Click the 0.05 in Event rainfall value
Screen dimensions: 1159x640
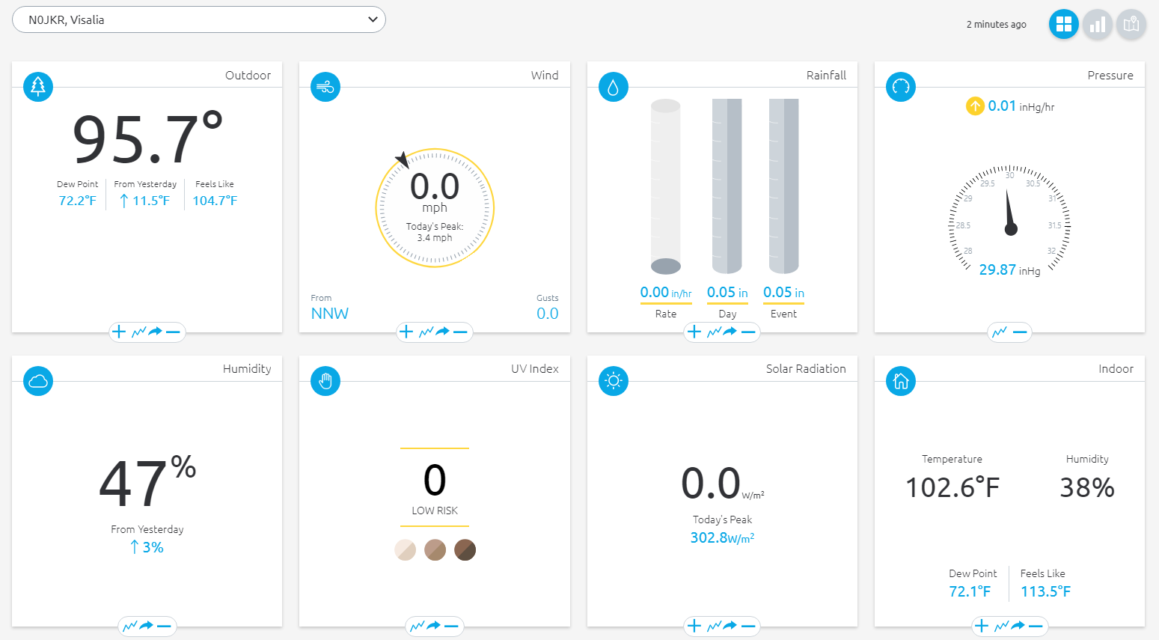784,293
